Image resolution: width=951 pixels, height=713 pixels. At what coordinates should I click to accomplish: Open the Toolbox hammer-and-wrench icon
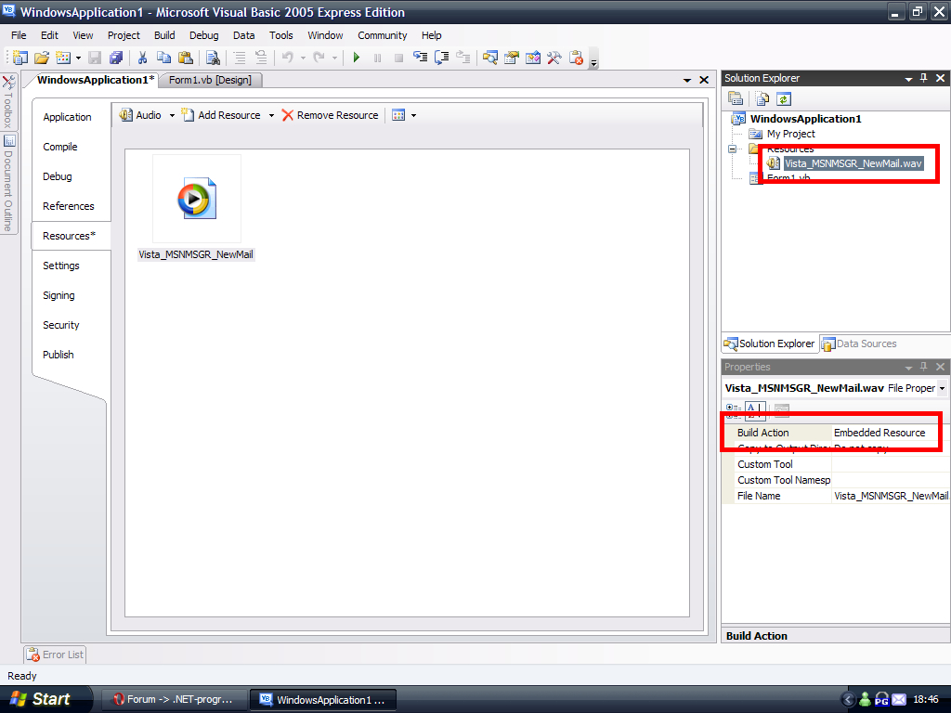(554, 58)
